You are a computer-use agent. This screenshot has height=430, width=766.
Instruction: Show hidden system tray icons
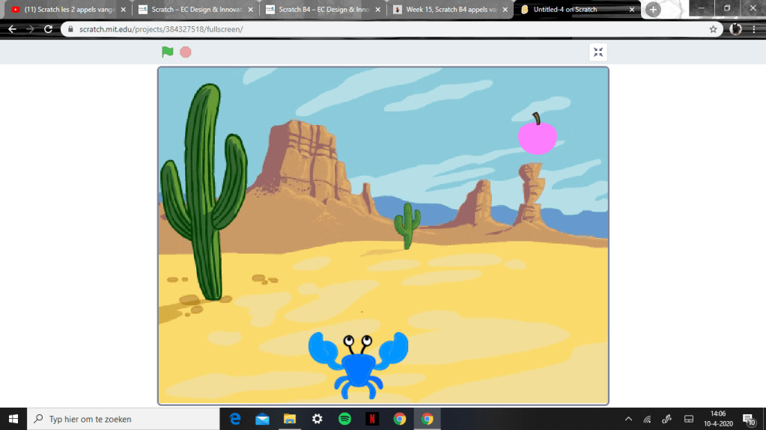click(x=628, y=419)
